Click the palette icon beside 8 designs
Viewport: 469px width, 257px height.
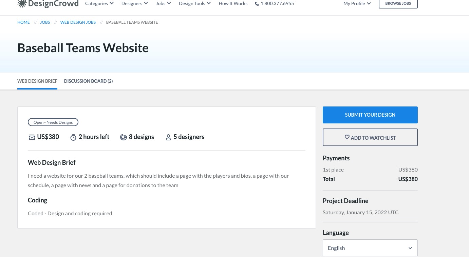pyautogui.click(x=124, y=137)
